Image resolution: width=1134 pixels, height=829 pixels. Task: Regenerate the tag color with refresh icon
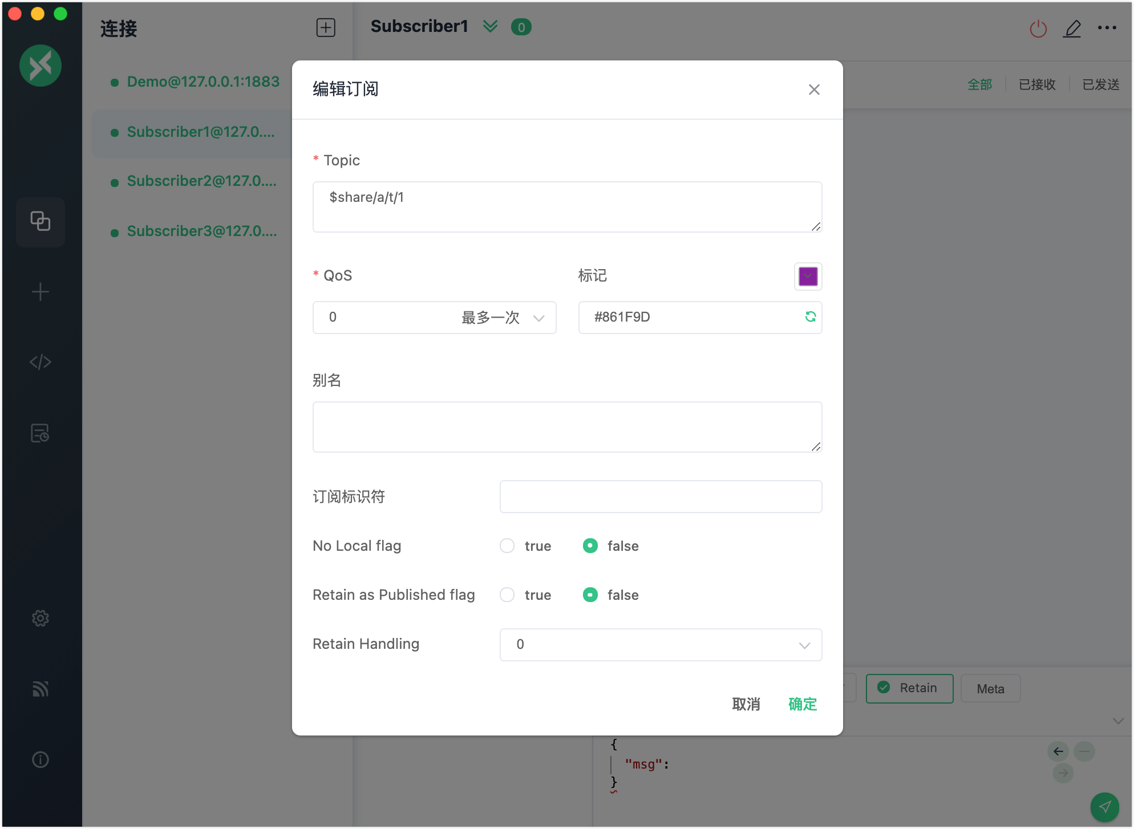[x=811, y=317]
